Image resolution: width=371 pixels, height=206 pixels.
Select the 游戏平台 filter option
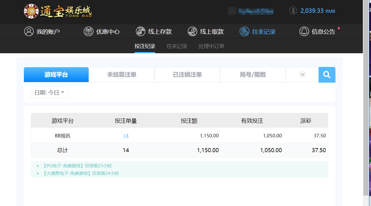click(x=56, y=74)
